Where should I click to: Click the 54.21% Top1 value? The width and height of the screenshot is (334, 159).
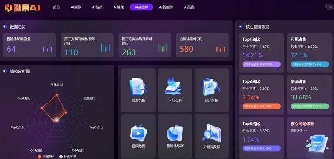tap(253, 55)
